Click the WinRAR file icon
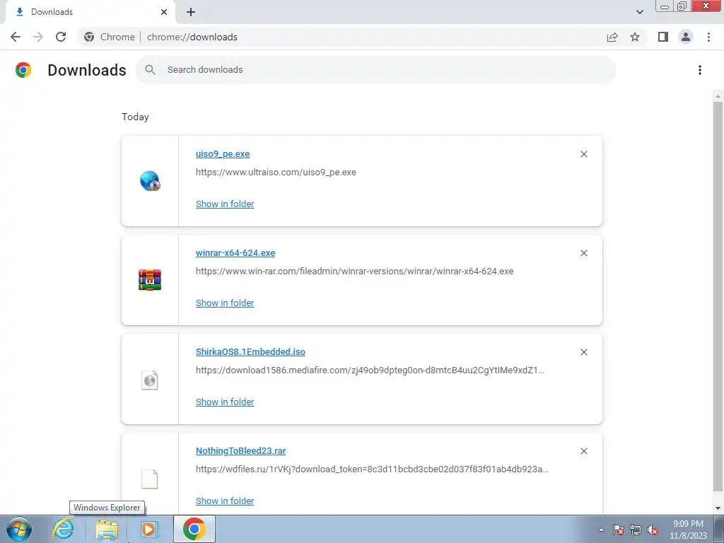This screenshot has height=543, width=724. (150, 280)
